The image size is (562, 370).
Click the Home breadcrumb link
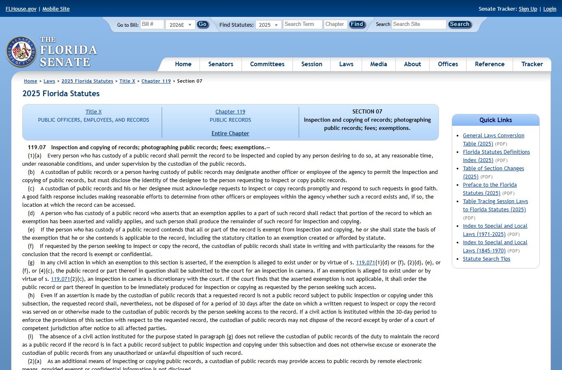30,81
